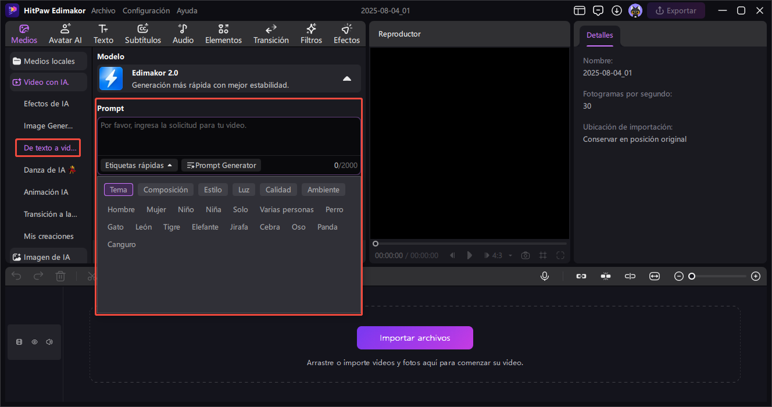Open the Avatar AI tab
This screenshot has width=772, height=407.
click(65, 34)
